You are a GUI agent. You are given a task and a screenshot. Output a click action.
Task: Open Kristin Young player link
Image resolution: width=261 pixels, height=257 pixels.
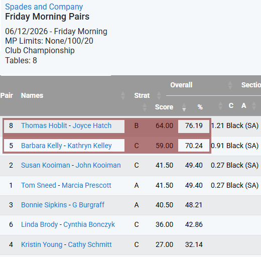(x=42, y=244)
